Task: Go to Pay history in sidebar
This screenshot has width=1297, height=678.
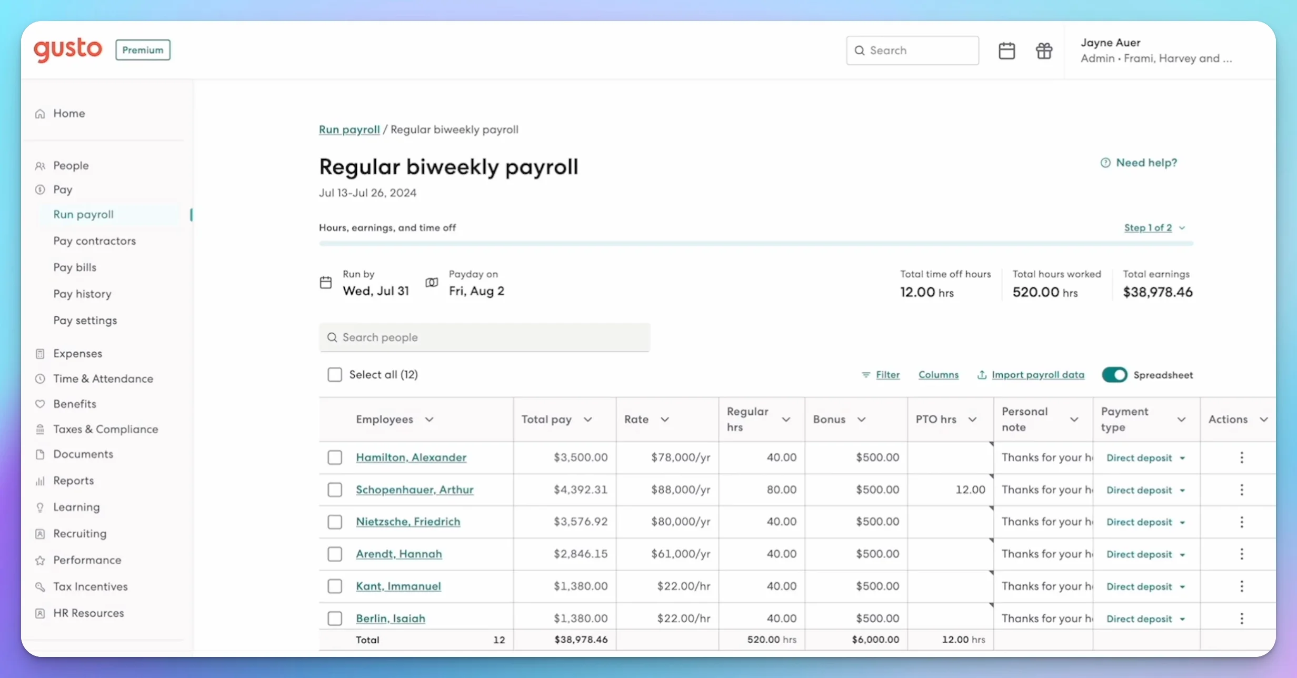Action: point(82,294)
